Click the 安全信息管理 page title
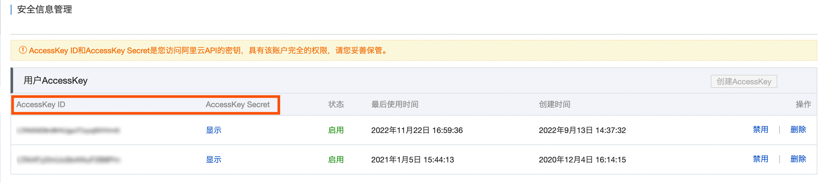The height and width of the screenshot is (183, 818). 45,9
